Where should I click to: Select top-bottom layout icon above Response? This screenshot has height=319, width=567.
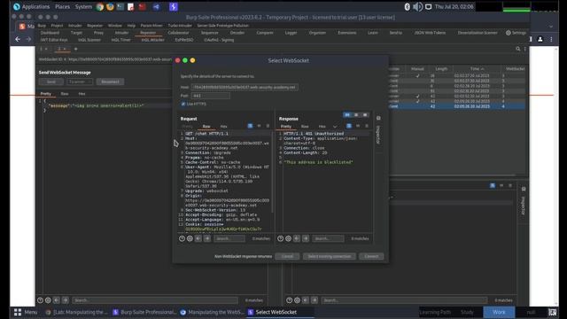click(356, 114)
